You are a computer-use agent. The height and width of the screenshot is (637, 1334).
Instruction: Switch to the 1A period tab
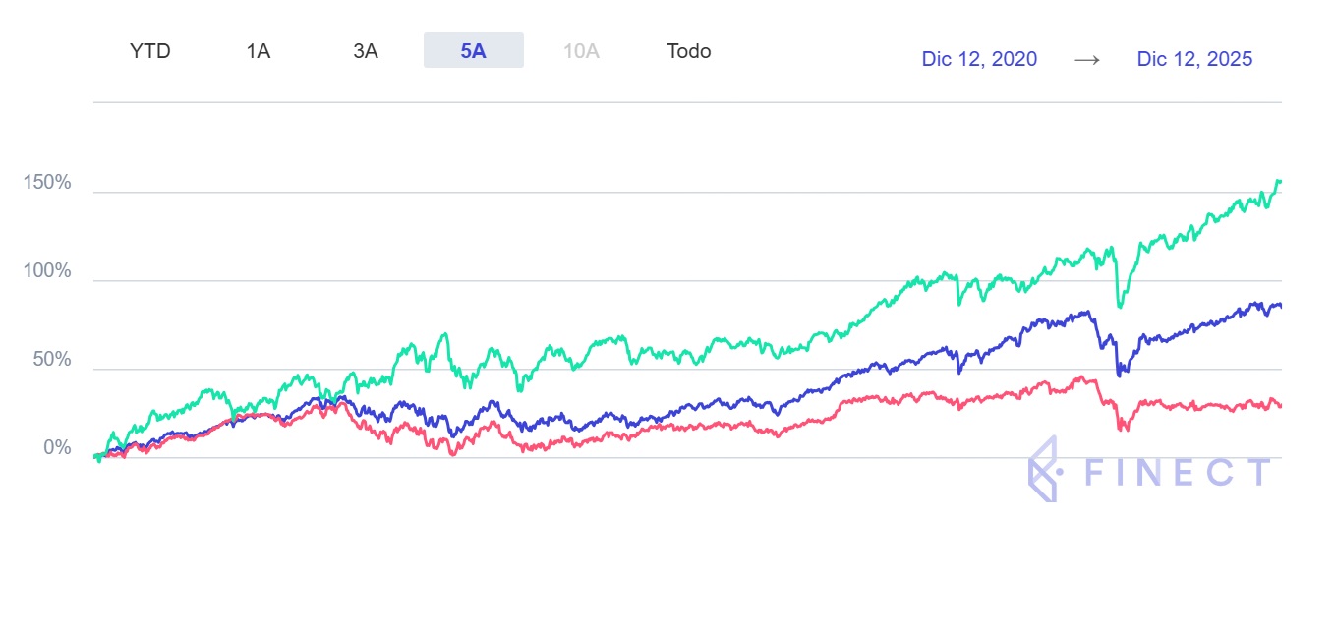[259, 51]
